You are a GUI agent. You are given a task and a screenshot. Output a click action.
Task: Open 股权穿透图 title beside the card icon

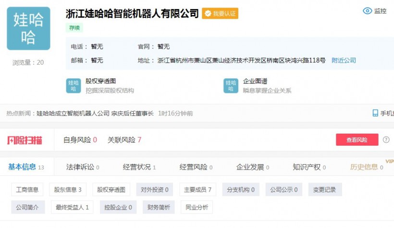point(100,81)
